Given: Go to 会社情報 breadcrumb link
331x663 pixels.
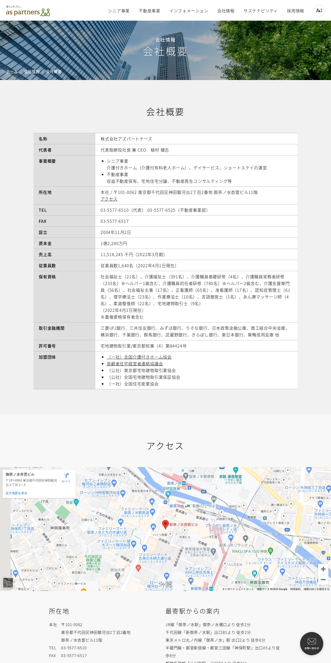Looking at the screenshot, I should [x=32, y=72].
